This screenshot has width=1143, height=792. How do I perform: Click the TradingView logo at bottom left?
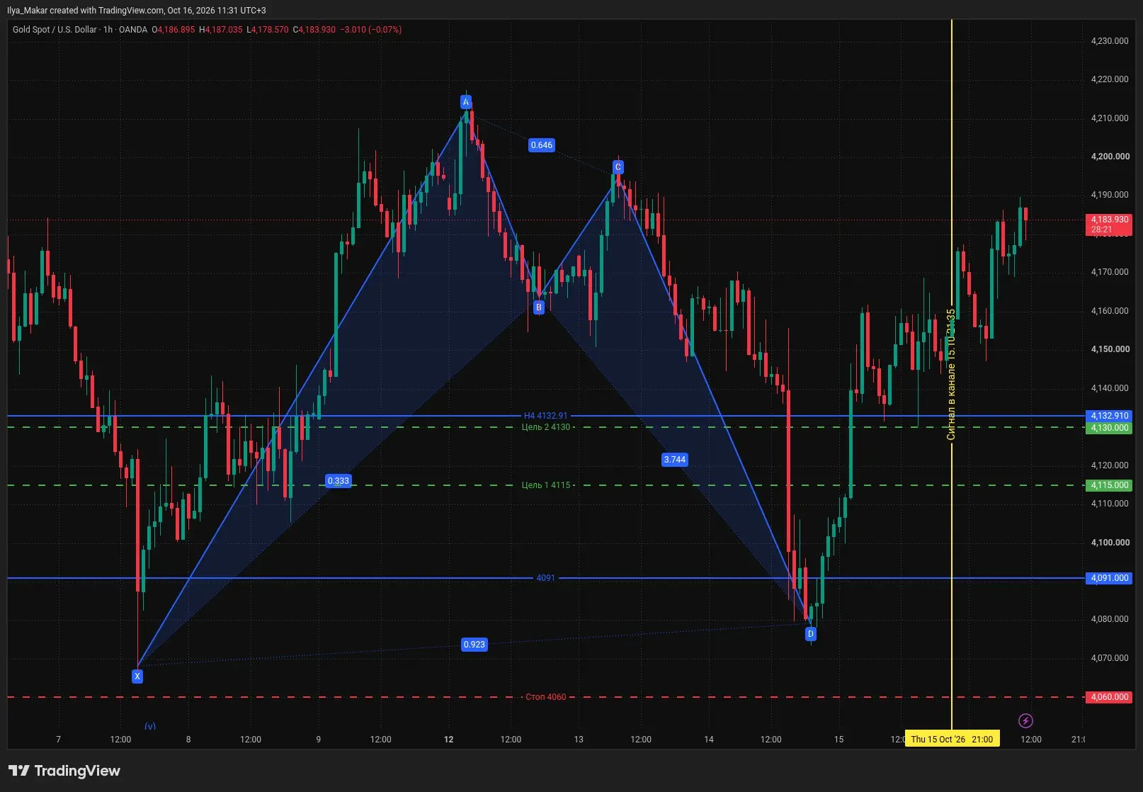coord(64,771)
